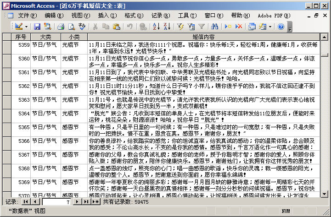The width and height of the screenshot is (331, 217).
Task: Click the Cut scissors icon
Action: (x=95, y=27)
